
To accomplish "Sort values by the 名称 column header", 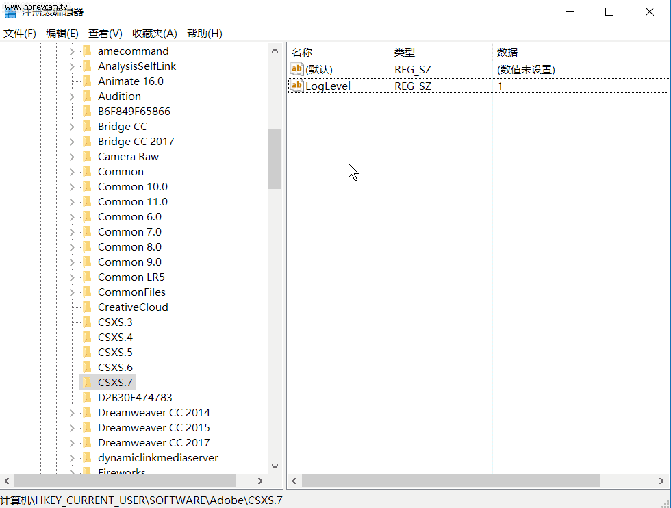I will pos(338,52).
